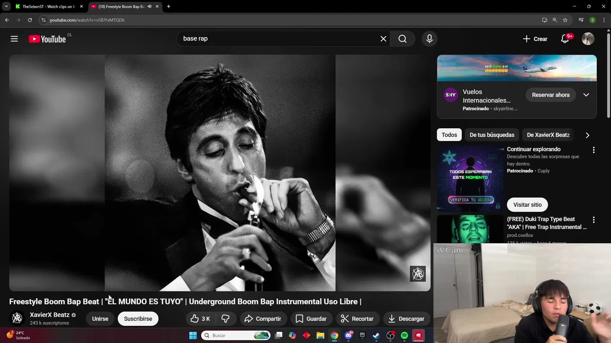Open the browser zoom indicator
This screenshot has height=343, width=611.
coord(555,20)
